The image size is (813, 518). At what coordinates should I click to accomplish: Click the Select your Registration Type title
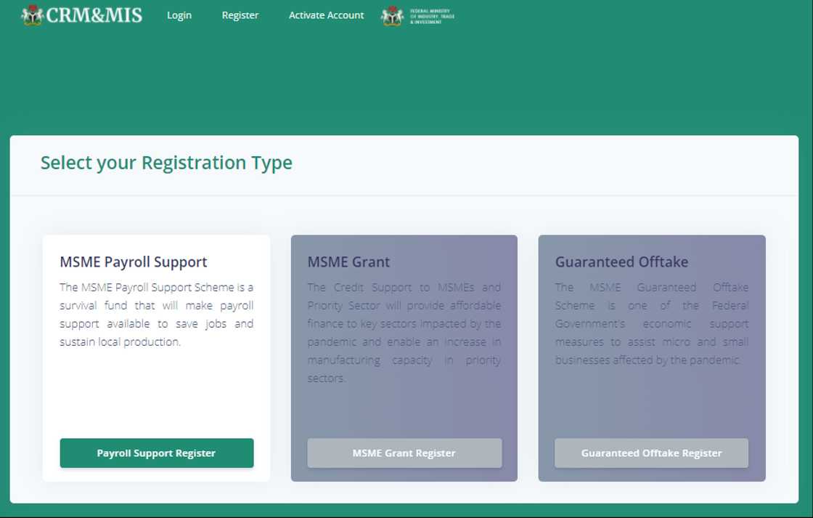(167, 162)
